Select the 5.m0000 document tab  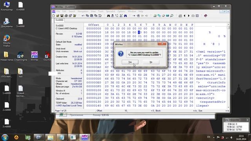59,20
